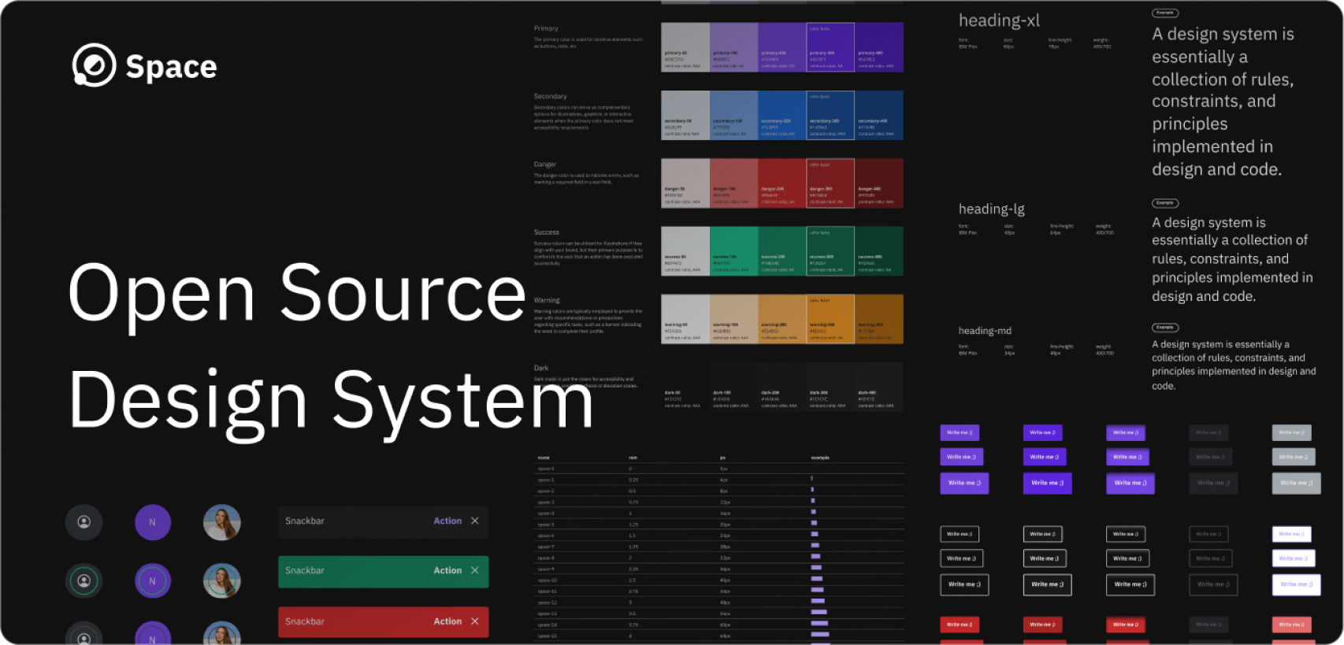Screen dimensions: 1344x645
Task: Click Action on the dark Snackbar
Action: coord(447,521)
